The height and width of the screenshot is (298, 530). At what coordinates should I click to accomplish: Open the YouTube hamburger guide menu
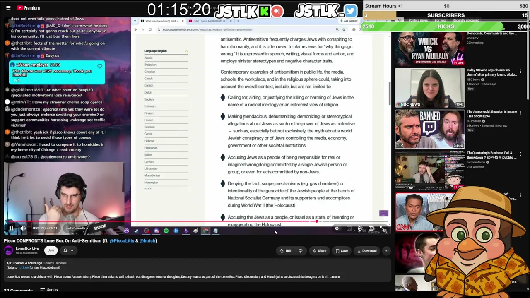point(8,8)
